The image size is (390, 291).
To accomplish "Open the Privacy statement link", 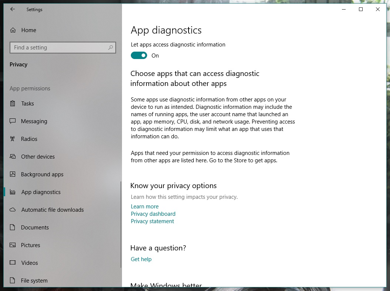I will (x=152, y=221).
